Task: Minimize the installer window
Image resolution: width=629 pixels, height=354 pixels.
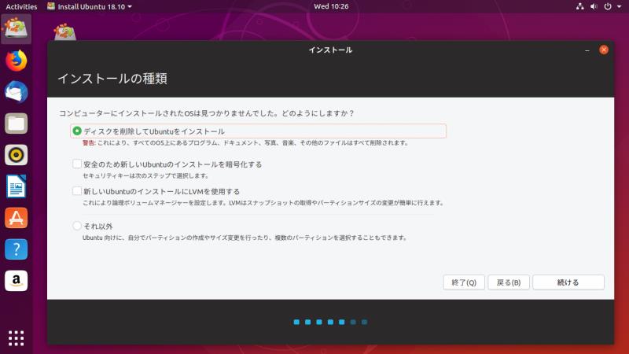Action: [587, 50]
